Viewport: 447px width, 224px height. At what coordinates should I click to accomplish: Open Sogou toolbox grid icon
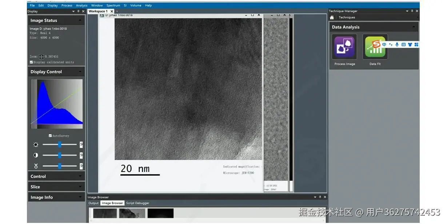pyautogui.click(x=416, y=44)
